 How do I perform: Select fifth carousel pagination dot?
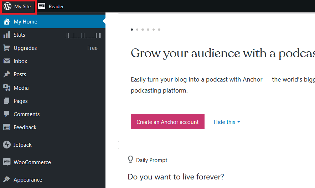point(154,30)
